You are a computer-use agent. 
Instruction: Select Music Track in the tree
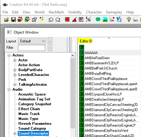click(29, 114)
